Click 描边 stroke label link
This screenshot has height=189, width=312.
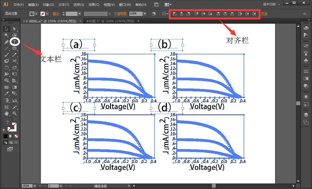(x=56, y=14)
